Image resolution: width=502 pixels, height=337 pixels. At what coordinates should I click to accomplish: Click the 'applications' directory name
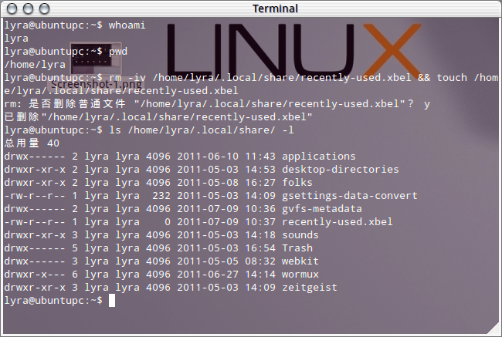[x=318, y=157]
